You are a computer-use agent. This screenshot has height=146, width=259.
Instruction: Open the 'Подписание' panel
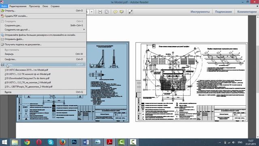223,12
